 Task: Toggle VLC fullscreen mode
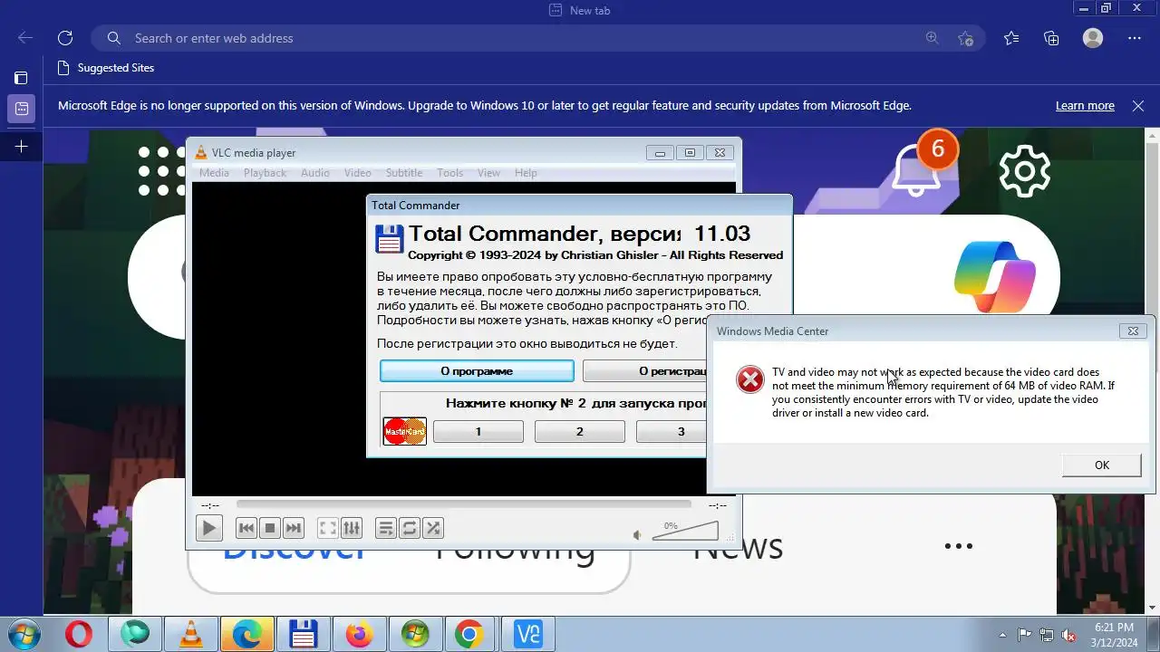pos(328,528)
